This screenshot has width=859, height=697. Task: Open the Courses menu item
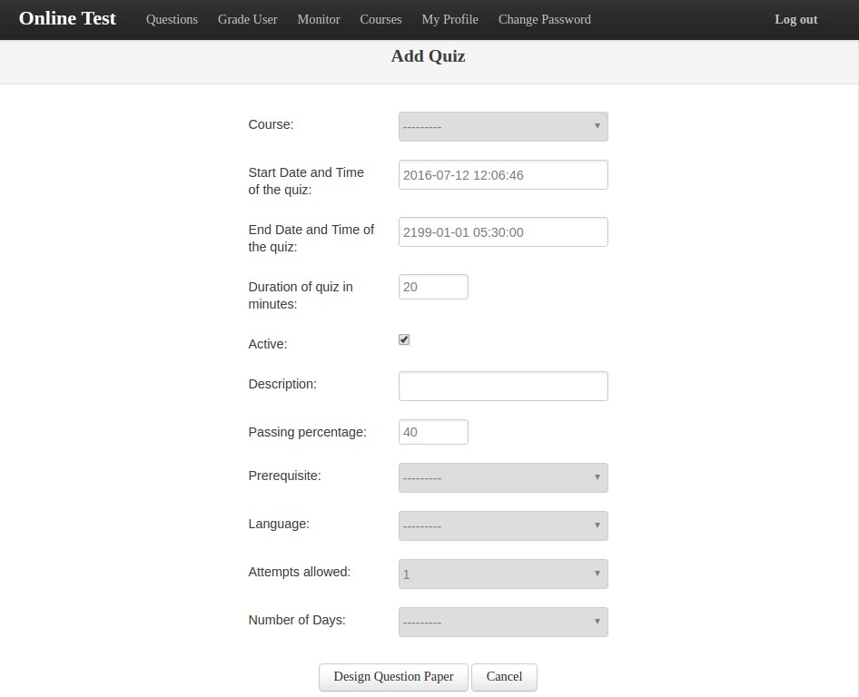tap(380, 20)
